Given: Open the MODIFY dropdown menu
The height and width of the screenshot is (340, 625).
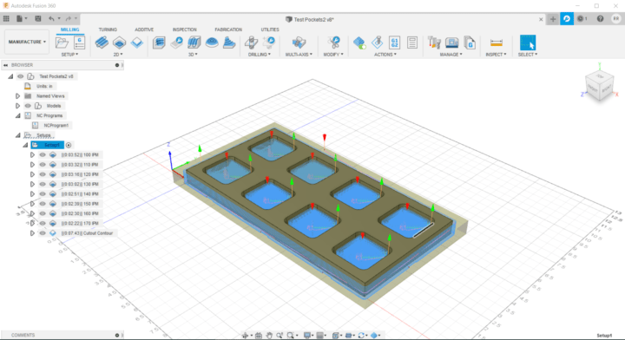Looking at the screenshot, I should 333,55.
